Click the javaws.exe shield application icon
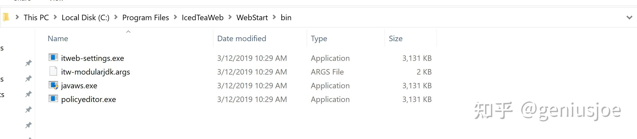 53,85
